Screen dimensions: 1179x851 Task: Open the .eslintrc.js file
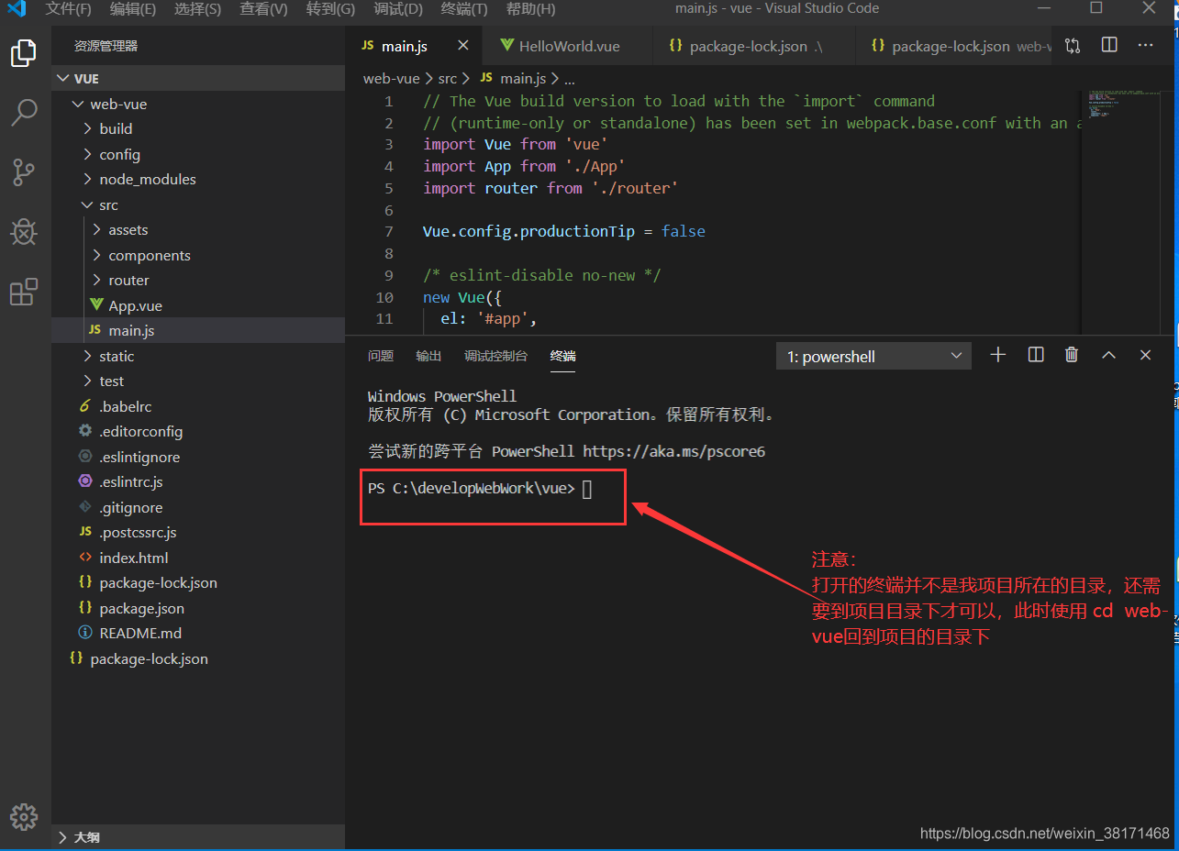198,482
